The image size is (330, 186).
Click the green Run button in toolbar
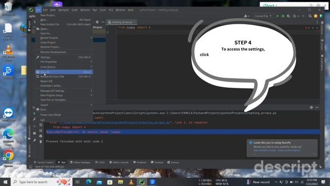(277, 16)
